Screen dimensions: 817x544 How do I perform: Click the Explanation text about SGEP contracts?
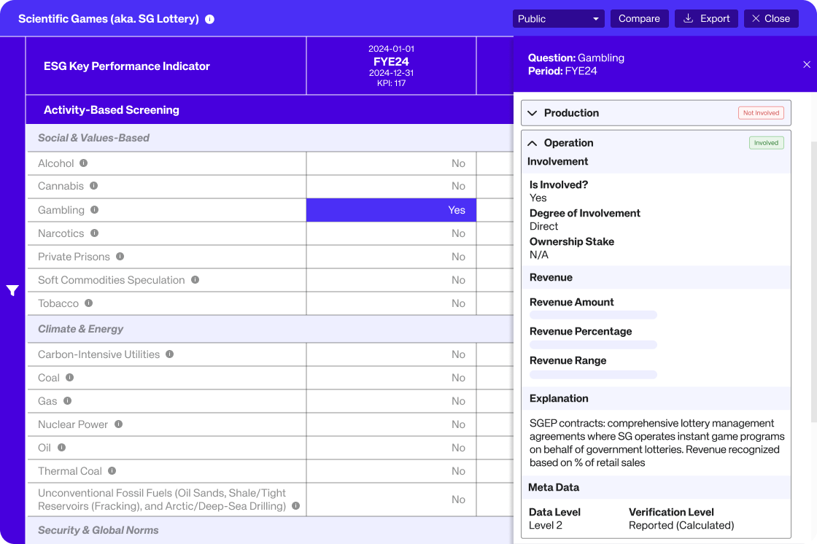[x=657, y=443]
